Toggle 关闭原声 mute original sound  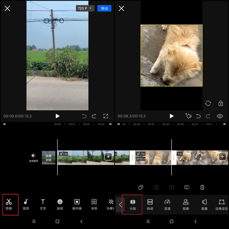[x=34, y=158]
